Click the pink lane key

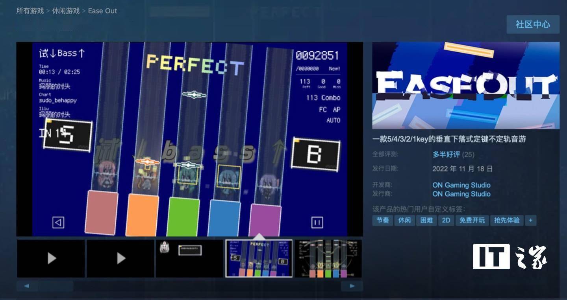(x=101, y=213)
